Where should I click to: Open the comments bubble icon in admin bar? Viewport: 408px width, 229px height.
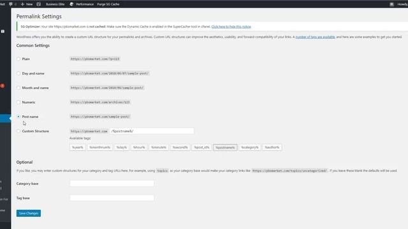pyautogui.click(x=11, y=4)
